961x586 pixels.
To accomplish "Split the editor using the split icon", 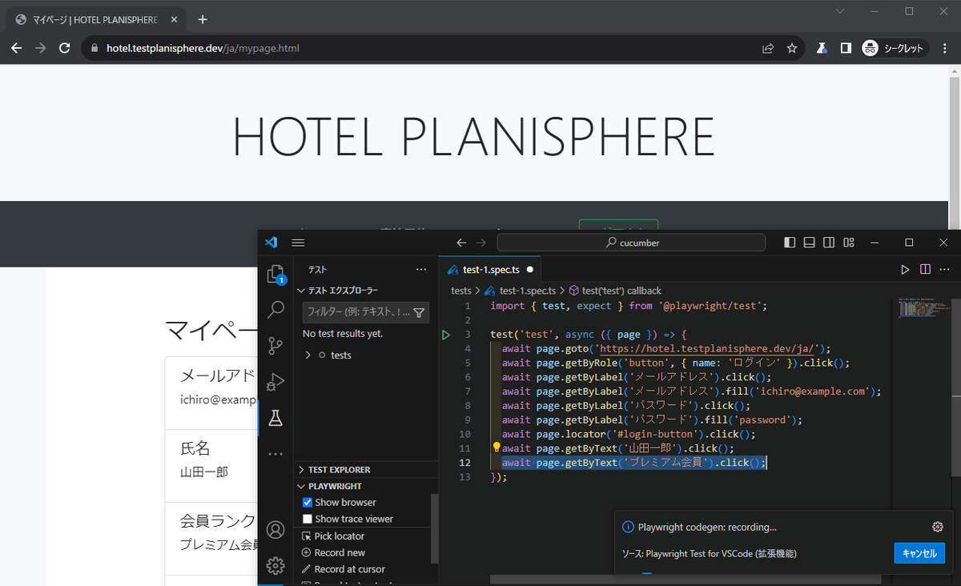I will point(925,270).
